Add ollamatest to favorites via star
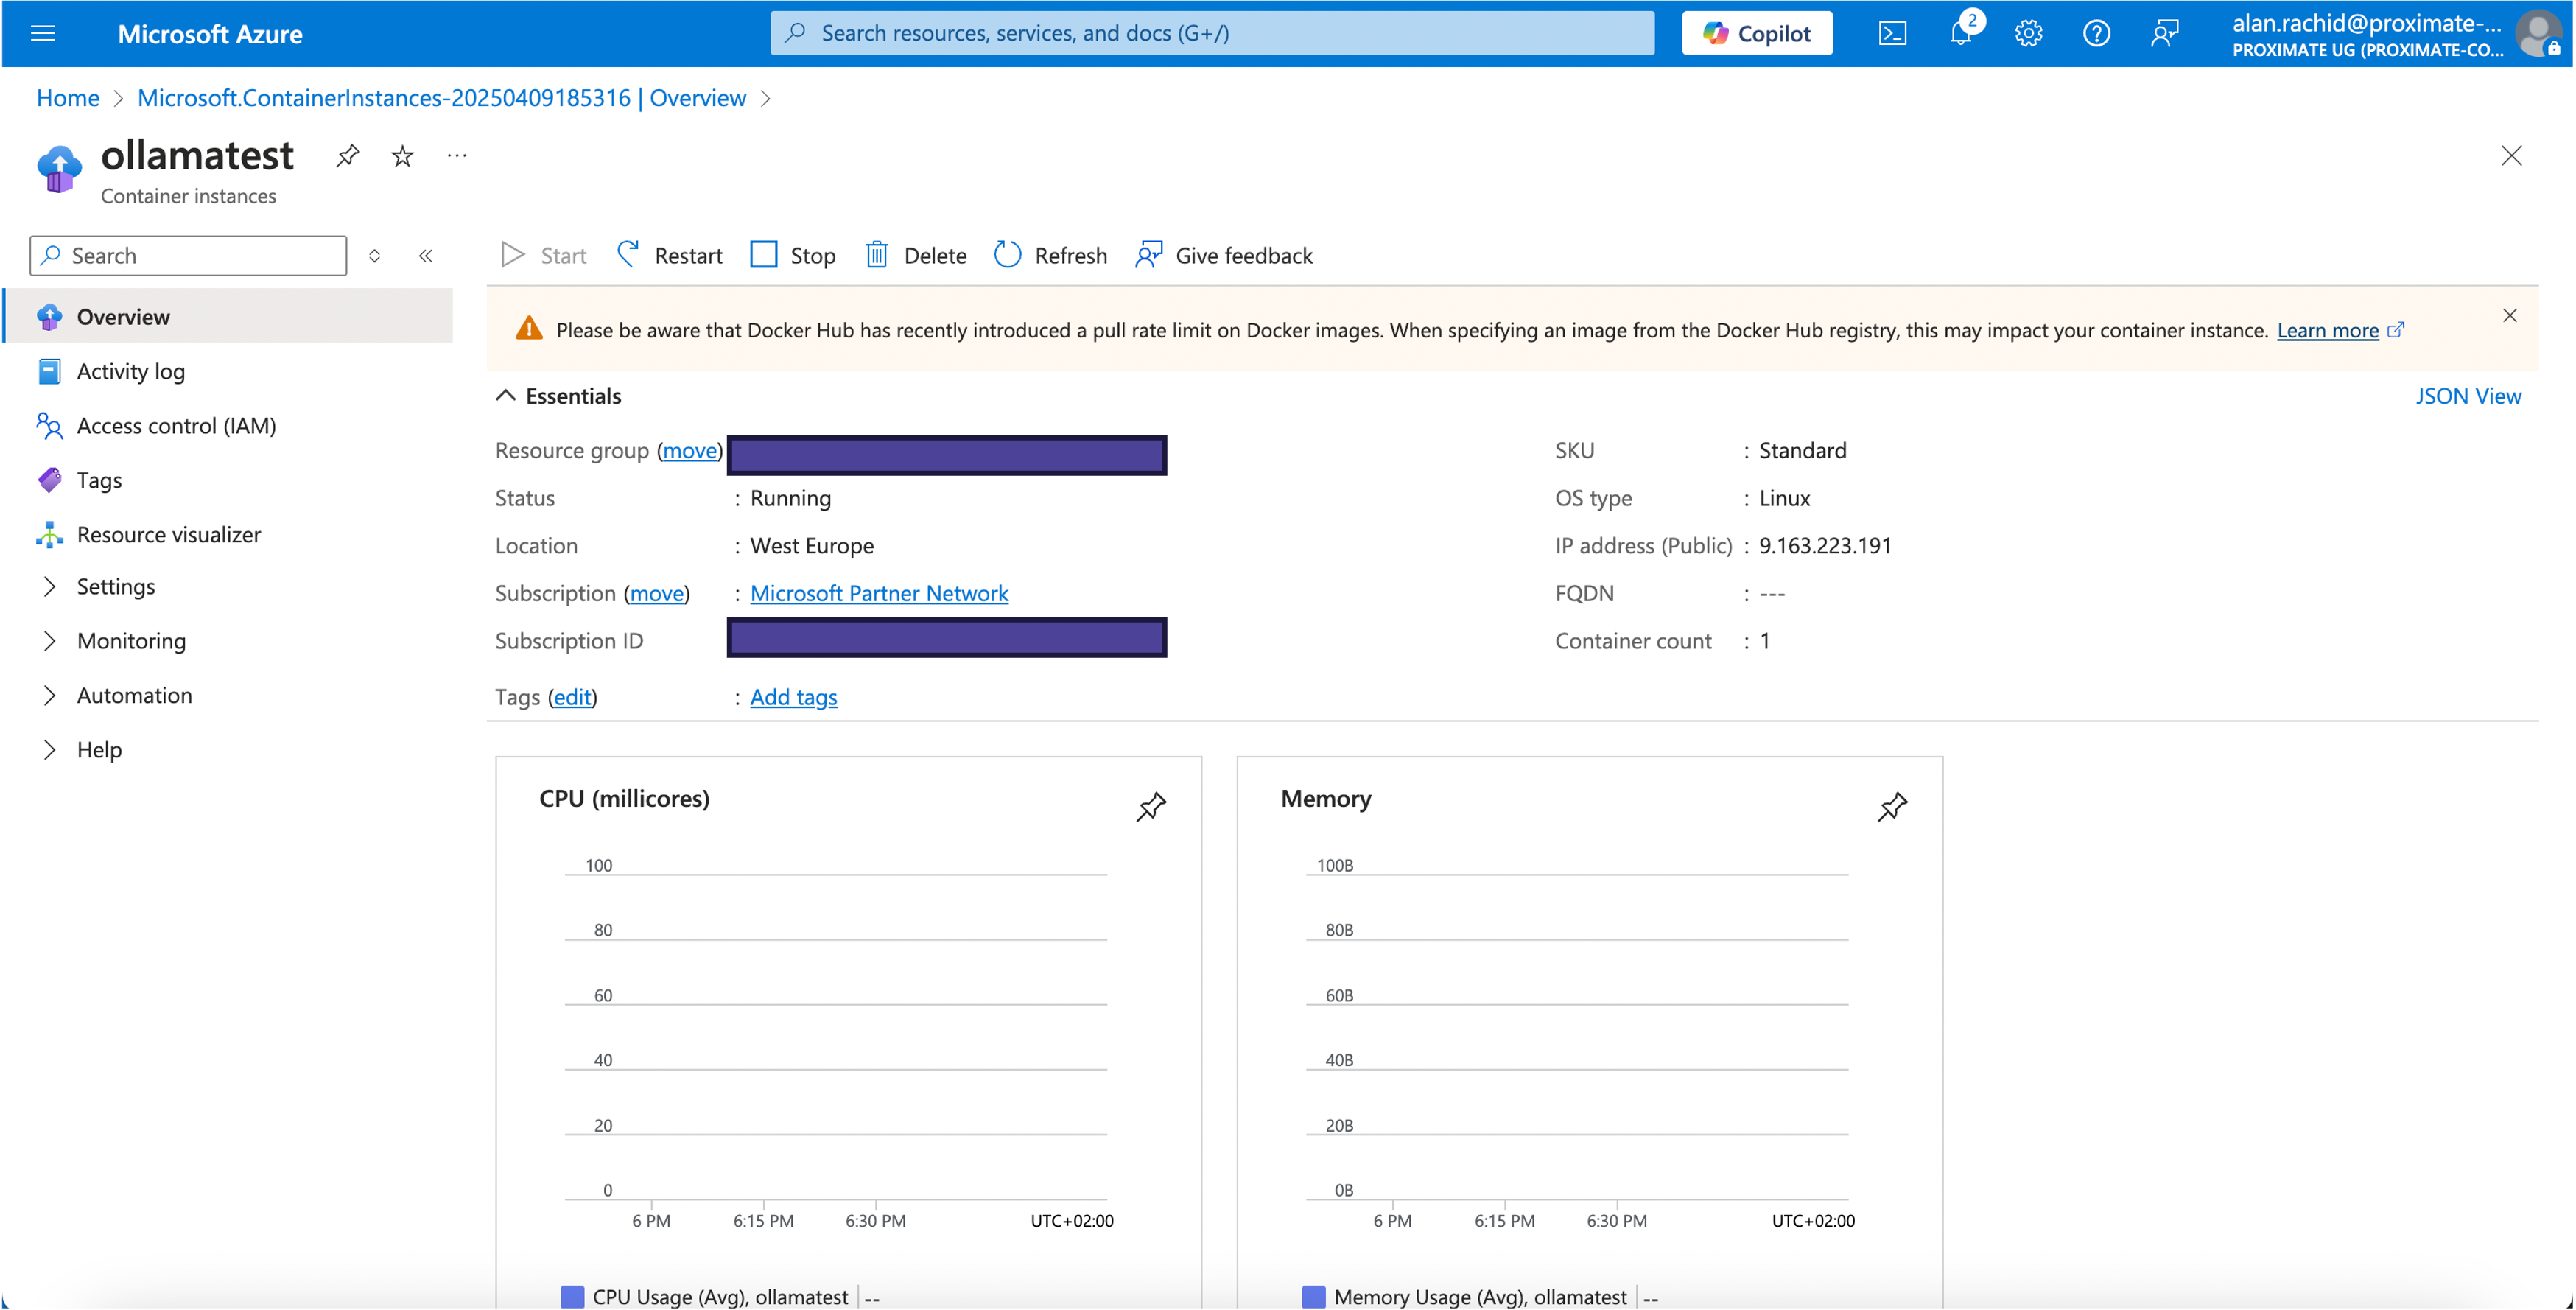This screenshot has height=1310, width=2576. point(401,155)
